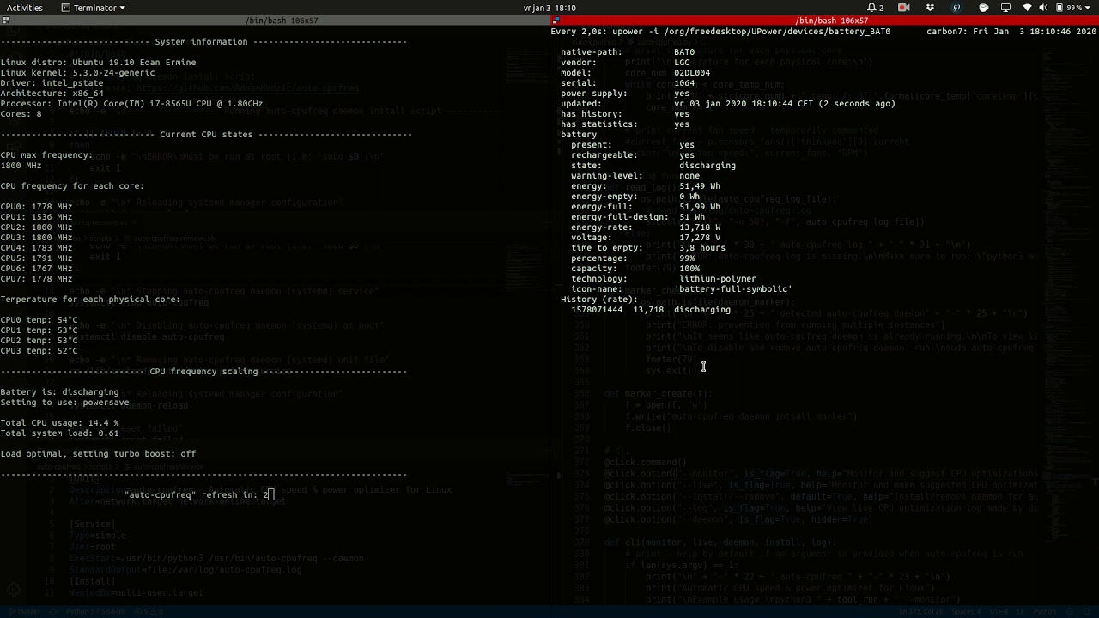1099x618 pixels.
Task: Click the model: 02DL004 line
Action: pos(635,72)
